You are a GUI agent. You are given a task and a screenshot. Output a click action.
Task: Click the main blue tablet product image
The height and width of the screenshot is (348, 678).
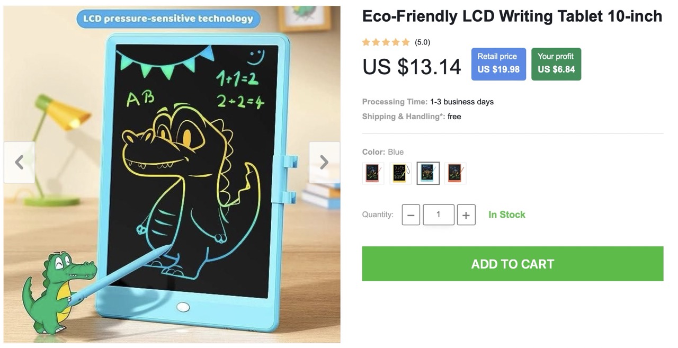pyautogui.click(x=172, y=174)
